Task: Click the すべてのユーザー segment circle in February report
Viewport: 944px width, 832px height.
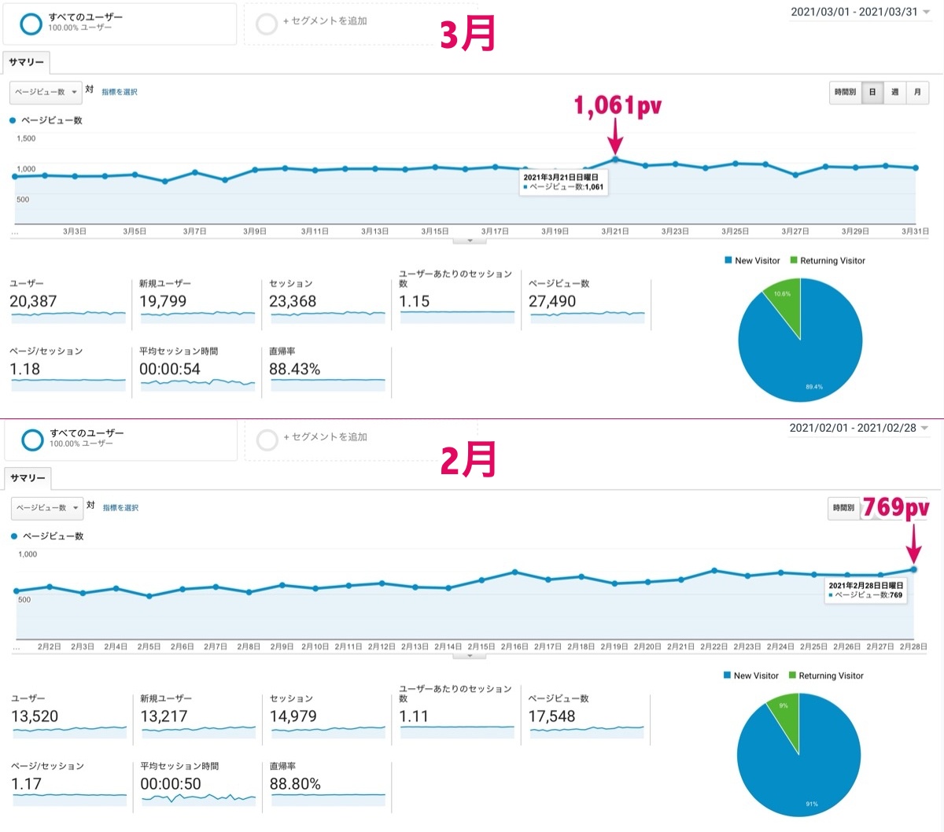Action: pos(32,440)
